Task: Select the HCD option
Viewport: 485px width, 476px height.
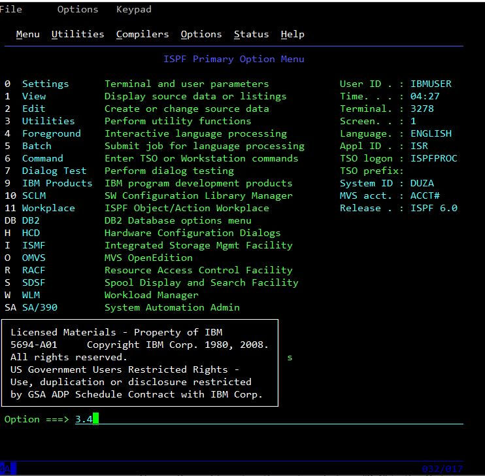Action: click(31, 233)
